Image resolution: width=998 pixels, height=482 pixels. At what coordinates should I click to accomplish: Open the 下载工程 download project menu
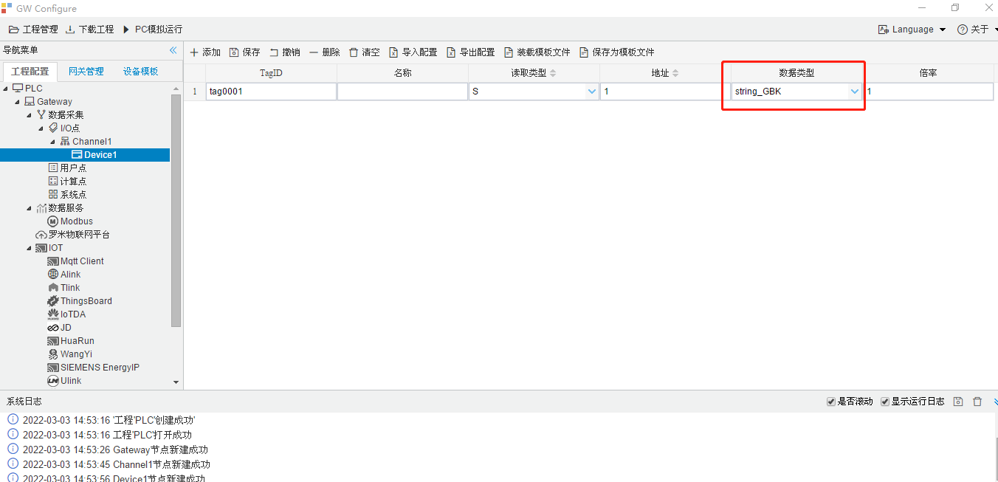89,30
